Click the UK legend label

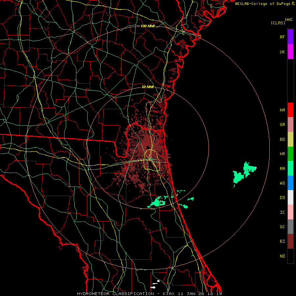pos(282,52)
